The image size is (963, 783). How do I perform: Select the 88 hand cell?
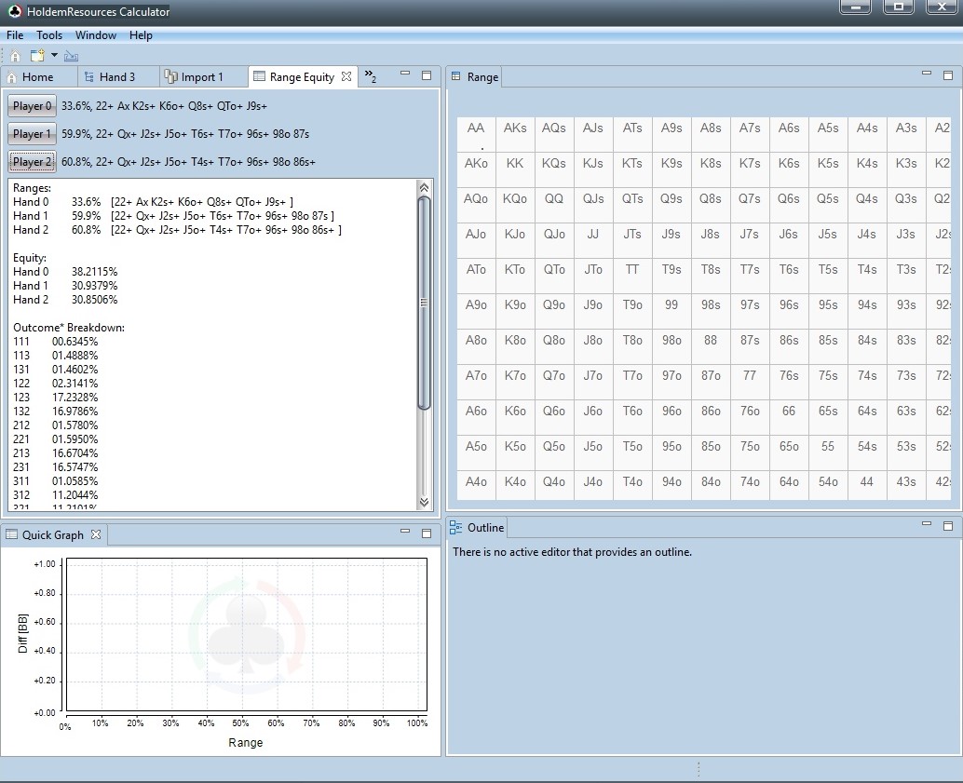711,345
